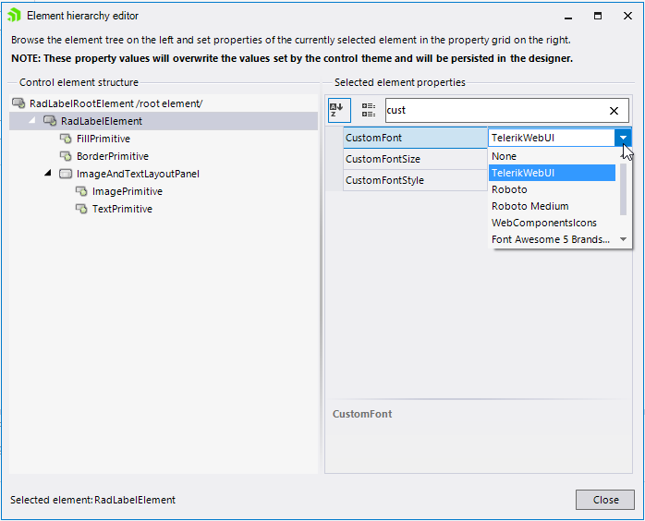Click the property search input field
The image size is (645, 521).
(493, 111)
